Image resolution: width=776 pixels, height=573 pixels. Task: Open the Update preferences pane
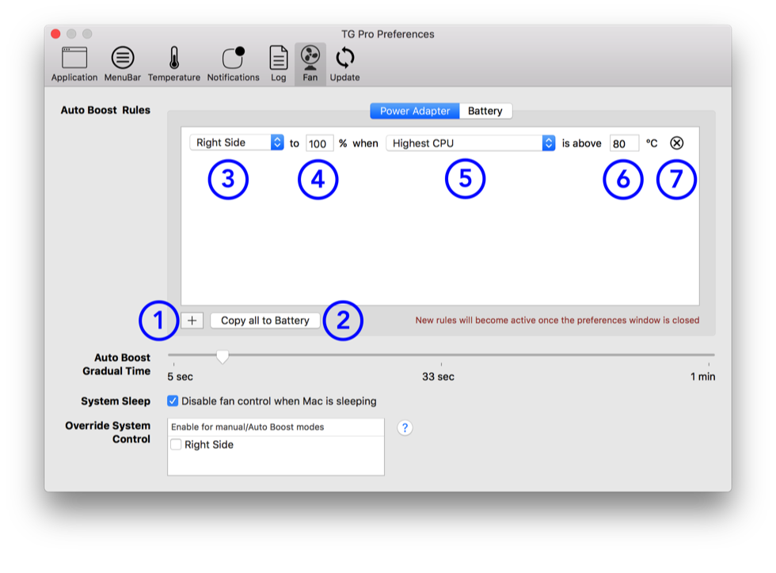345,64
